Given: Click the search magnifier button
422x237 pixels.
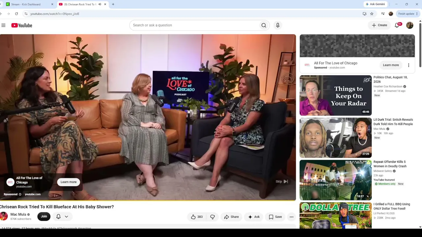Looking at the screenshot, I should pos(264,25).
